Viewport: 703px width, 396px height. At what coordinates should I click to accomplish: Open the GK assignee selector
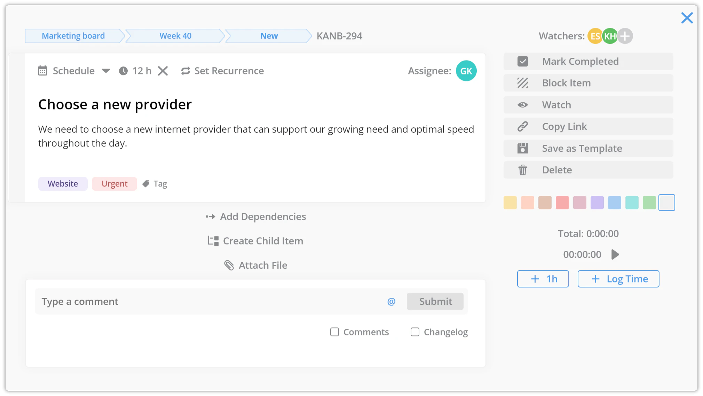[466, 71]
